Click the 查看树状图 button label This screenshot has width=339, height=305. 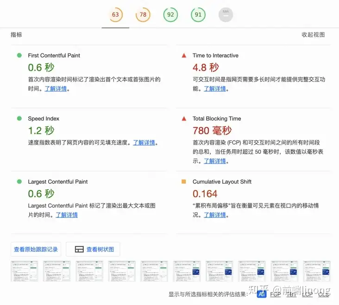click(100, 249)
